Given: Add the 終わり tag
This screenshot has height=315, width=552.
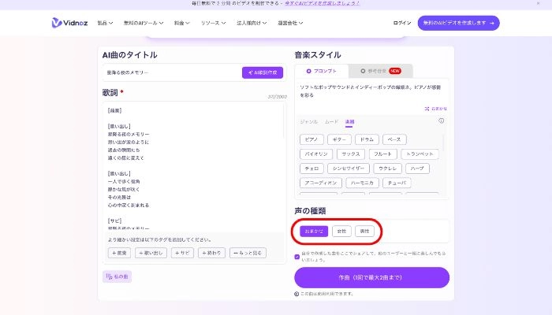Looking at the screenshot, I should [211, 253].
